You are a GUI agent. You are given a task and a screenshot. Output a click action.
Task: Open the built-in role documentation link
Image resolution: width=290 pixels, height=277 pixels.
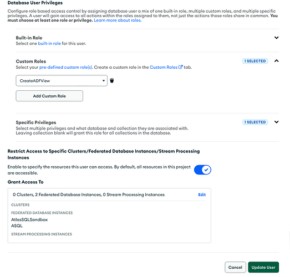point(49,43)
